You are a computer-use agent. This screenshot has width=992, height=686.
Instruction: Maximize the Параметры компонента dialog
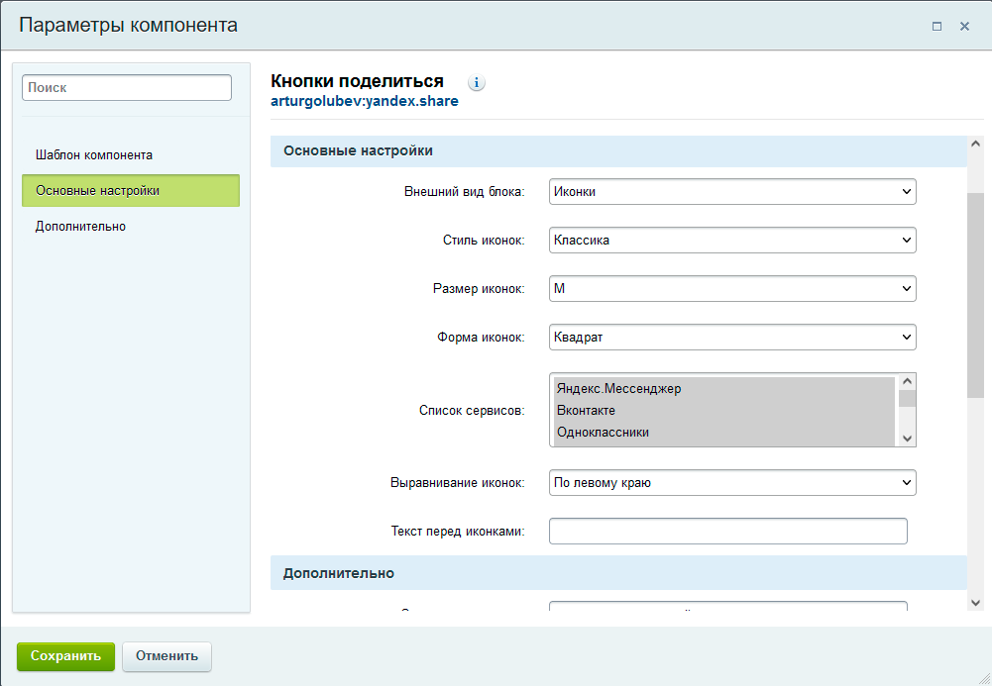(x=937, y=27)
